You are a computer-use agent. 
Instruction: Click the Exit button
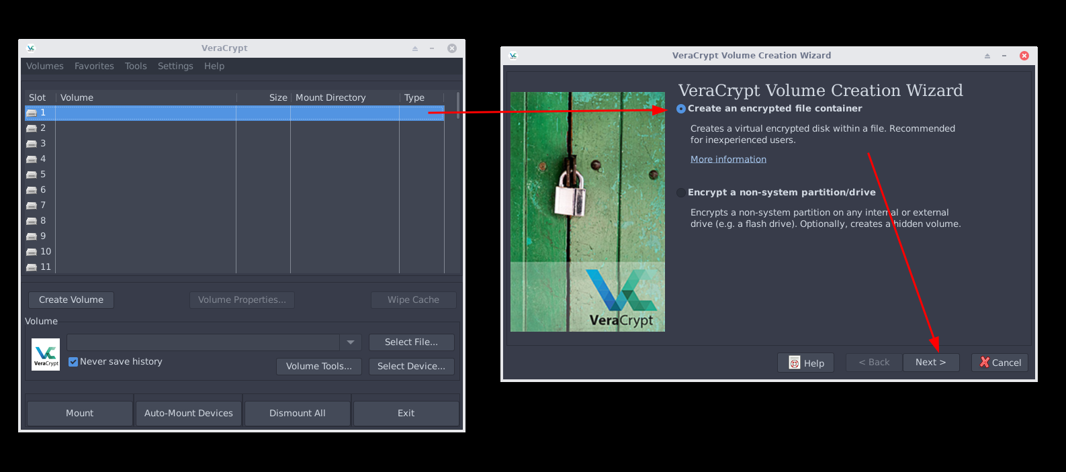pos(406,414)
